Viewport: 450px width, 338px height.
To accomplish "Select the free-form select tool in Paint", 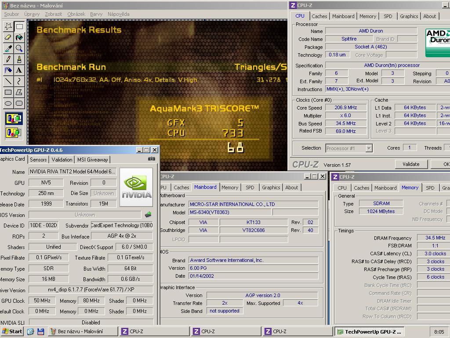I will pos(8,27).
